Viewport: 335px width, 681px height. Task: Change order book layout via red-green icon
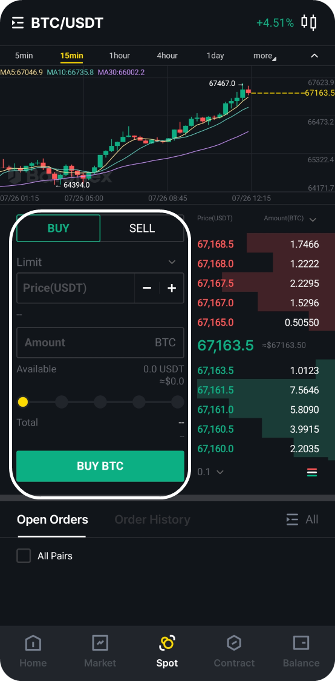pos(312,472)
